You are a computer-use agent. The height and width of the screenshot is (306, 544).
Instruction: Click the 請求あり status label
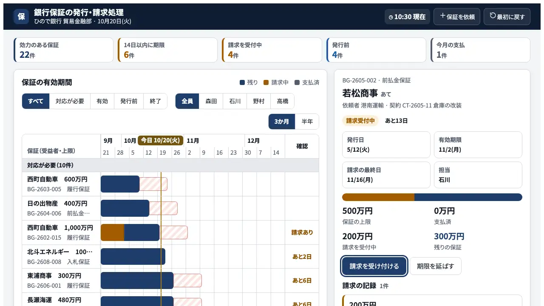(x=302, y=232)
